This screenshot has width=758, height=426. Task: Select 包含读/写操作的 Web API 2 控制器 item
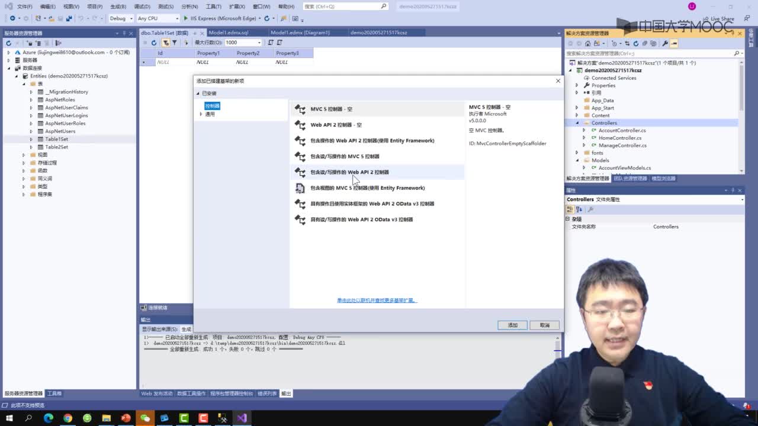point(377,172)
